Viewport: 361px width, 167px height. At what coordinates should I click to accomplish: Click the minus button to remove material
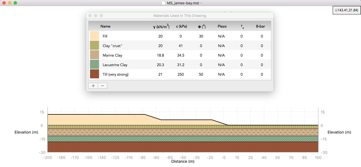(103, 86)
